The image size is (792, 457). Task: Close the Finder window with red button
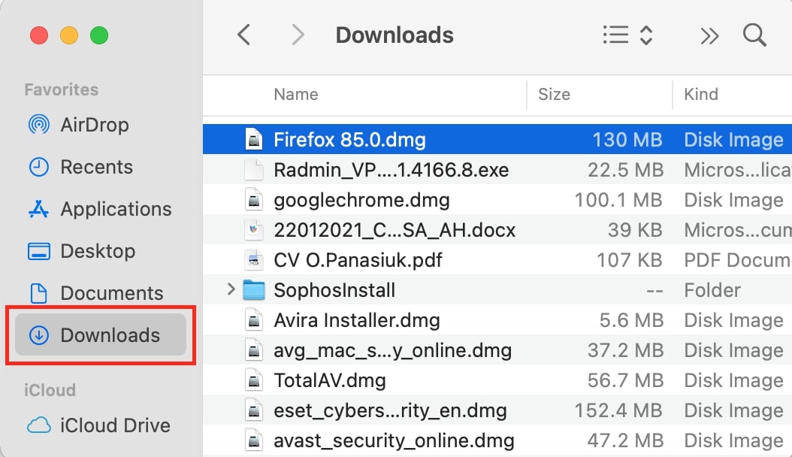[39, 35]
